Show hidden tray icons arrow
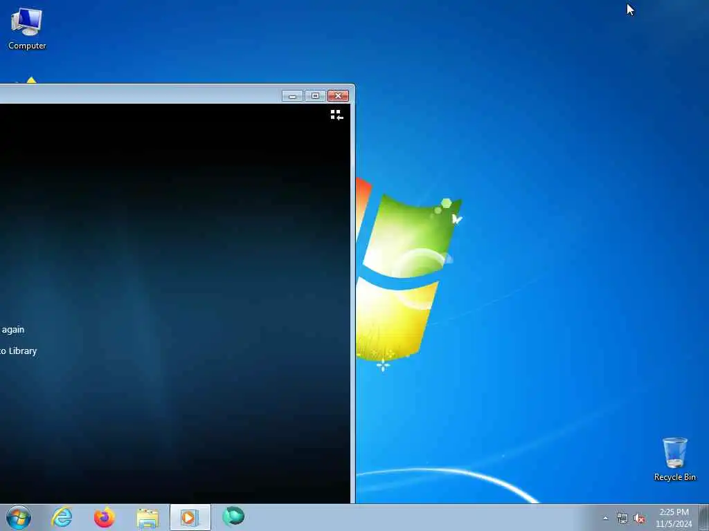Screen dimensions: 709x531 tap(605, 519)
